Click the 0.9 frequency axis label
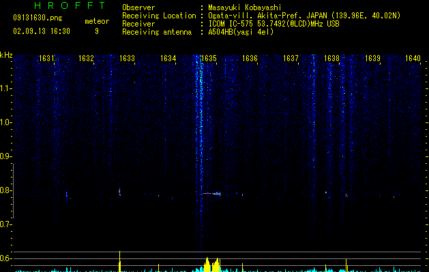This screenshot has width=429, height=272. click(x=5, y=156)
